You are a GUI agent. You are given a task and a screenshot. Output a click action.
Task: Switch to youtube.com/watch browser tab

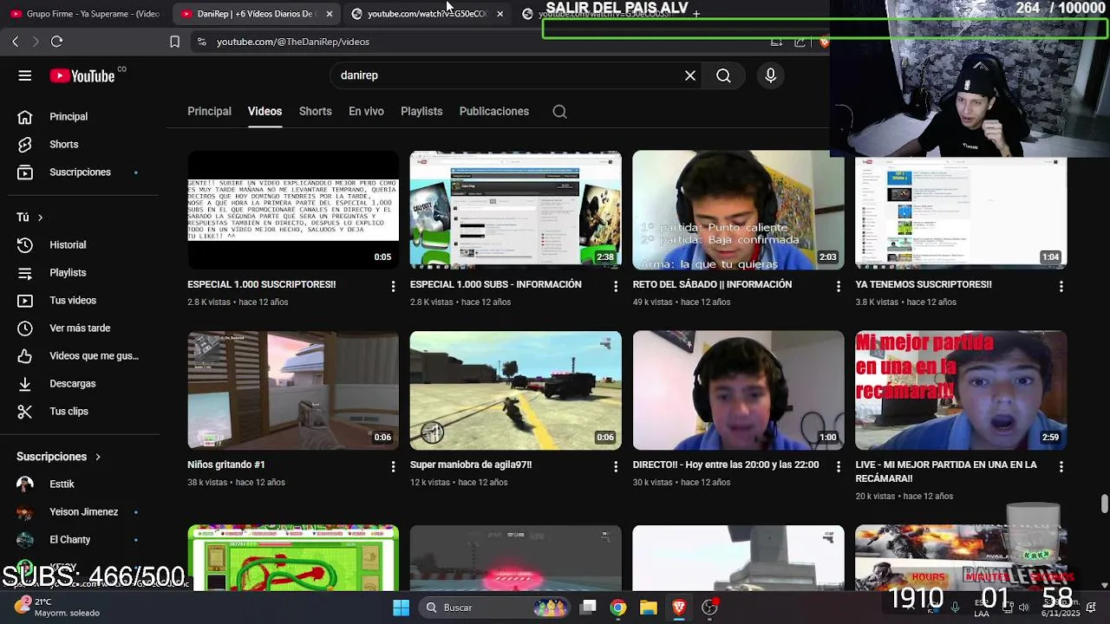[425, 14]
